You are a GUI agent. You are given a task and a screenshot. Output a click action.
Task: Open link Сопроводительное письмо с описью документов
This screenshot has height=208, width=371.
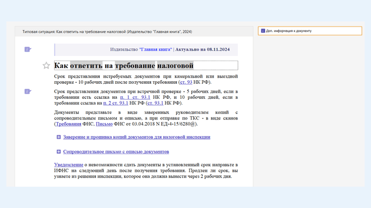116,152
